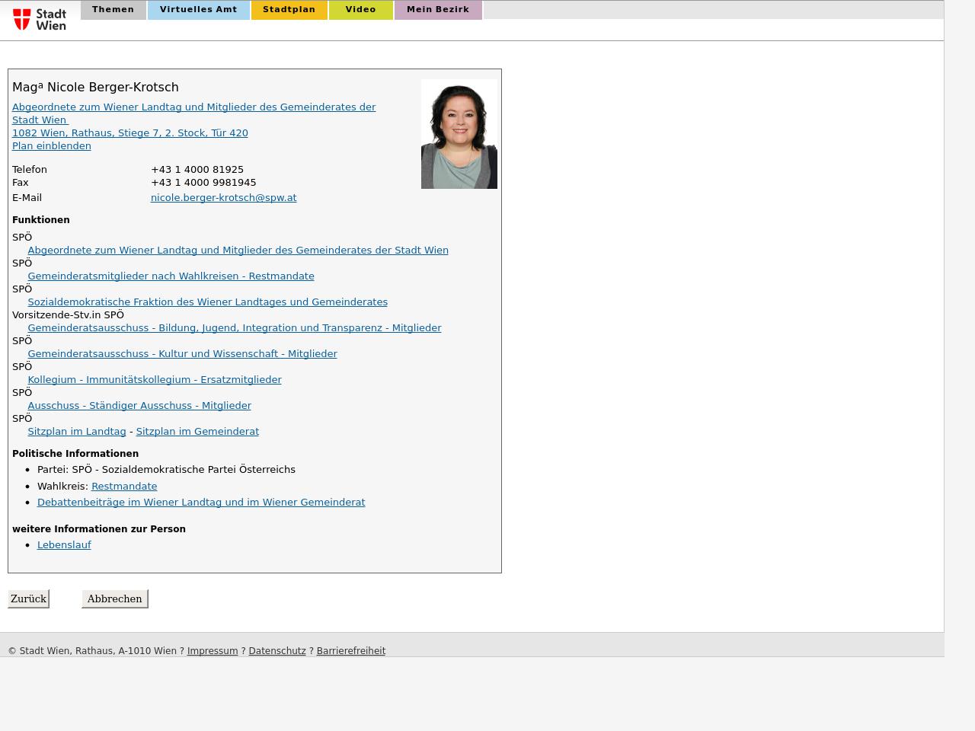Open Gemeinderatsausschuss Bildung, Jugend, Integration link
The height and width of the screenshot is (731, 975).
[x=235, y=327]
